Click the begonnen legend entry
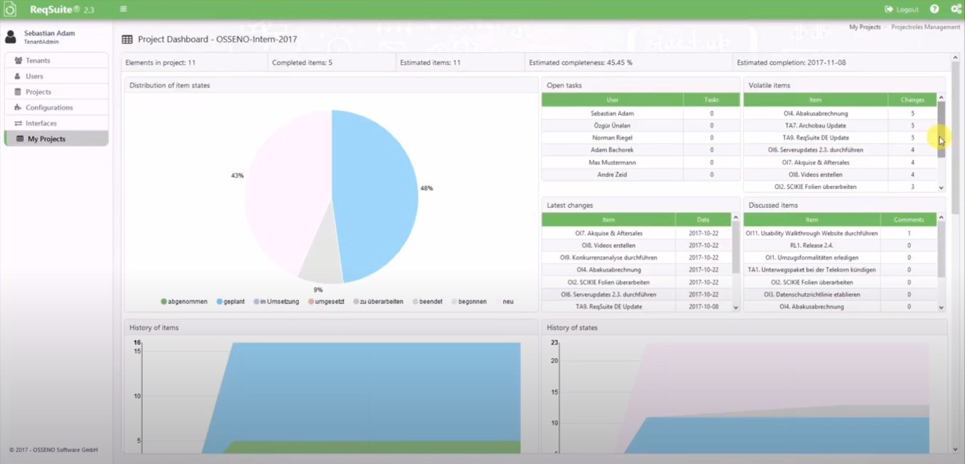 coord(469,301)
